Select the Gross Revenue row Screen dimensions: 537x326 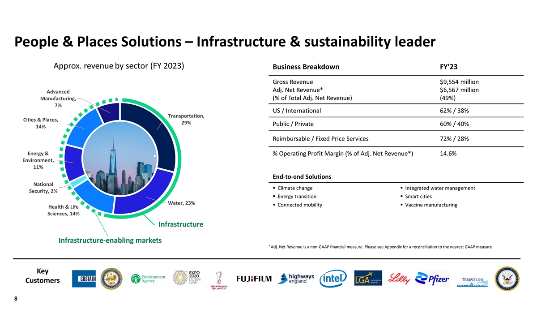point(375,82)
